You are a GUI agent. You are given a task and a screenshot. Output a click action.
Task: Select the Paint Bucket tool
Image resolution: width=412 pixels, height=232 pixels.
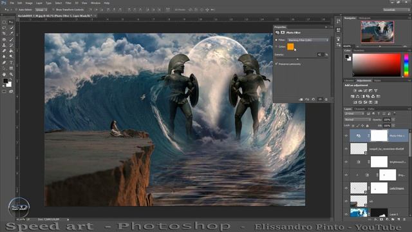12,51
